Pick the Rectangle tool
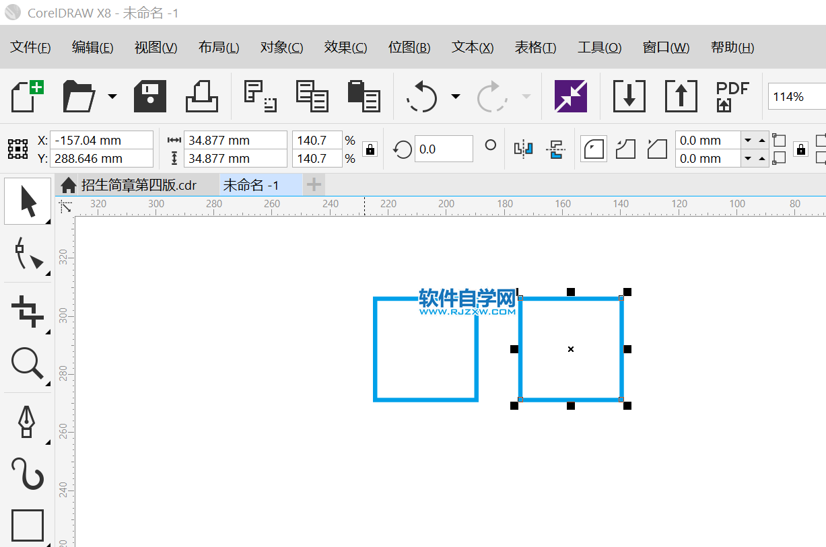 tap(28, 525)
